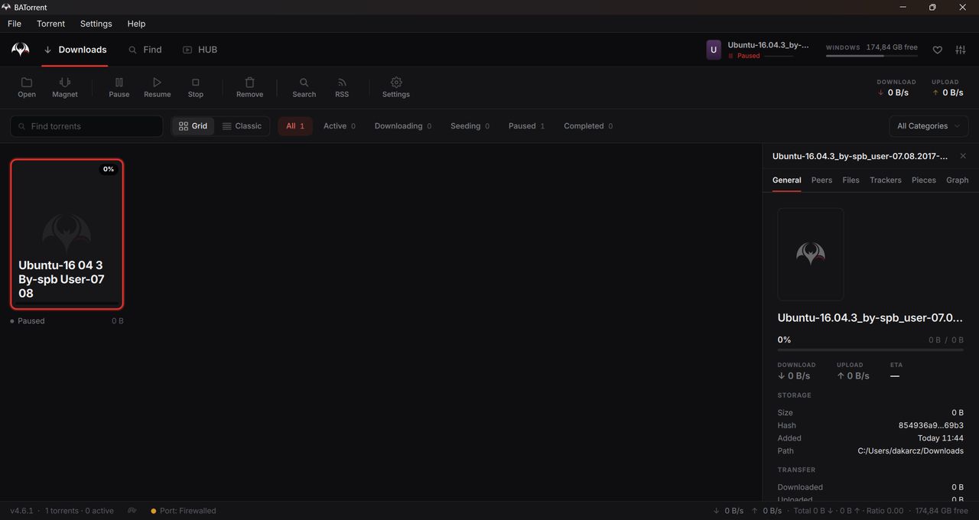Screen dimensions: 979x520
Task: Open a torrent file with Open button
Action: (x=27, y=87)
